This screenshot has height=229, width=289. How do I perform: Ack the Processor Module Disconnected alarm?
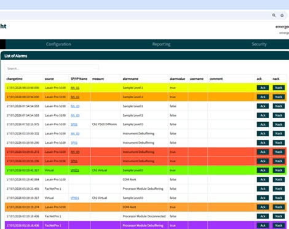pyautogui.click(x=263, y=216)
